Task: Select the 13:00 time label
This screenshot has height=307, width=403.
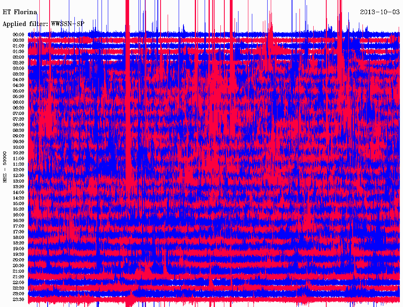Action: pyautogui.click(x=18, y=181)
